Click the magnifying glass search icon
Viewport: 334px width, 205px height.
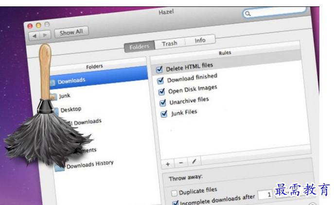(x=247, y=14)
